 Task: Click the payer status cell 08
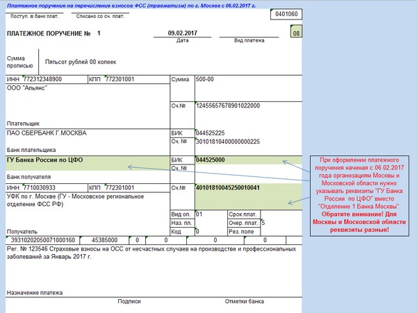[x=297, y=33]
